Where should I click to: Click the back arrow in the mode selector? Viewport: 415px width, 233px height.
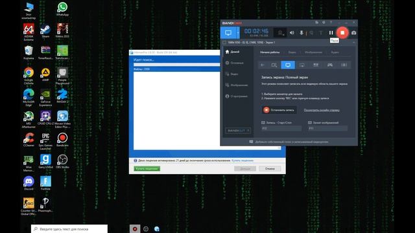263,65
